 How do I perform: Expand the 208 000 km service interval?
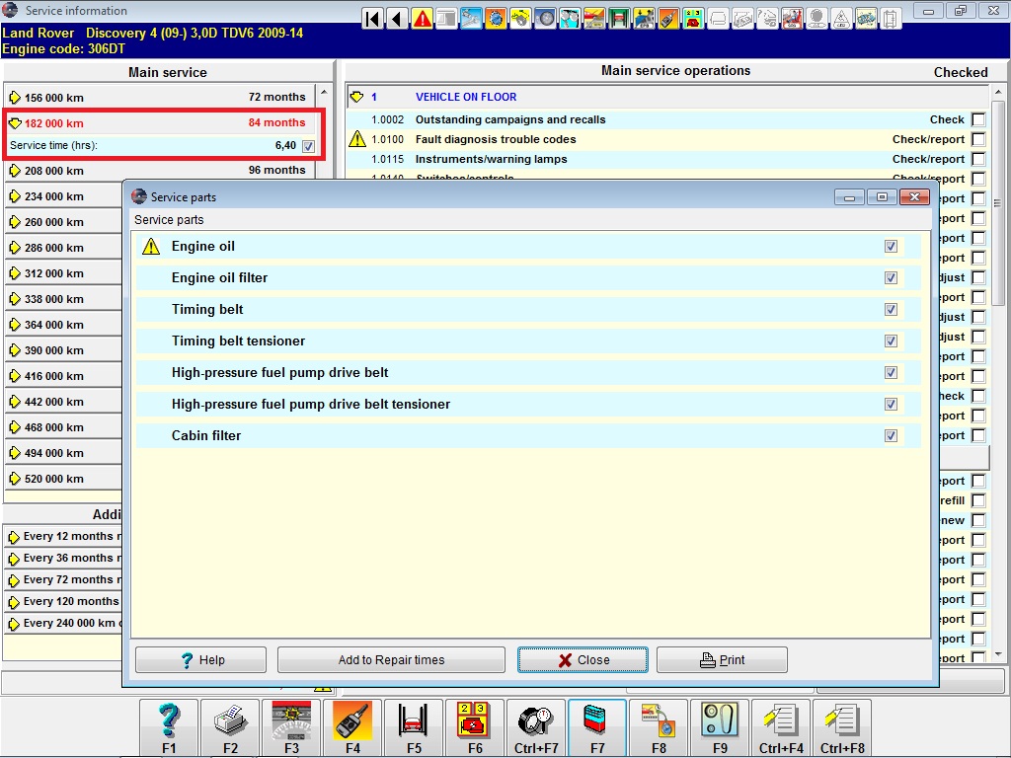pyautogui.click(x=15, y=171)
